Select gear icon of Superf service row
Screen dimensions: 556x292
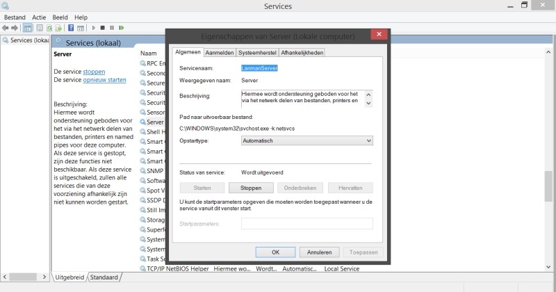(x=143, y=229)
